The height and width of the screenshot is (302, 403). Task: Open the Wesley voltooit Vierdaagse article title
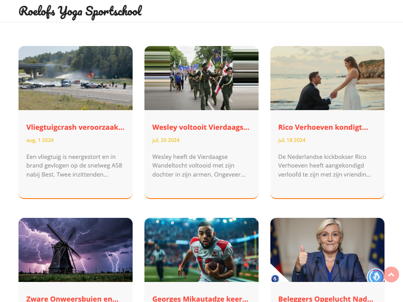[201, 127]
